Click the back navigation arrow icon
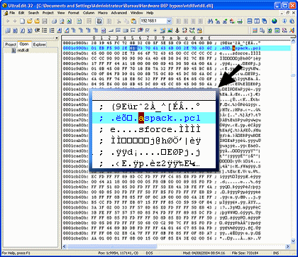298x257 pixels. [x=8, y=21]
